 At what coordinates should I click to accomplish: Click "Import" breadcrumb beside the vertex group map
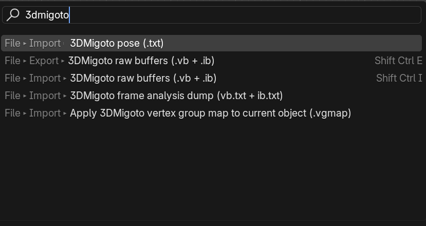(x=45, y=113)
